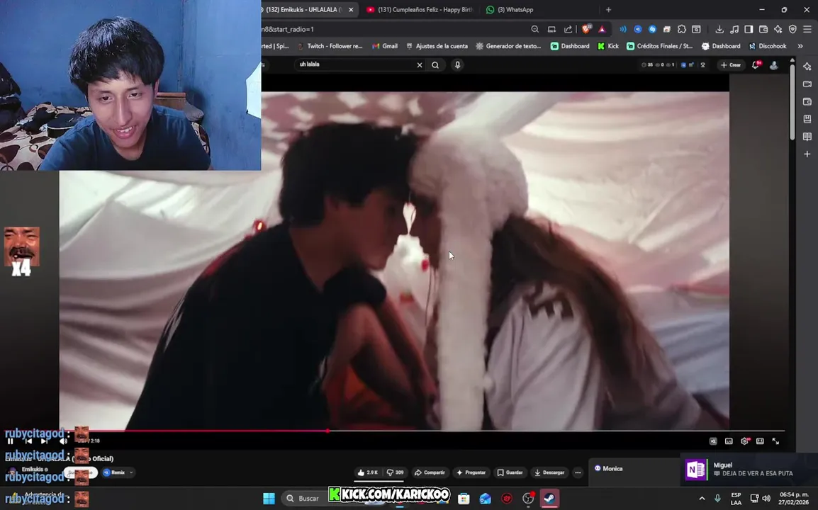Clear the YouTube search text
The width and height of the screenshot is (818, 510).
(x=420, y=65)
